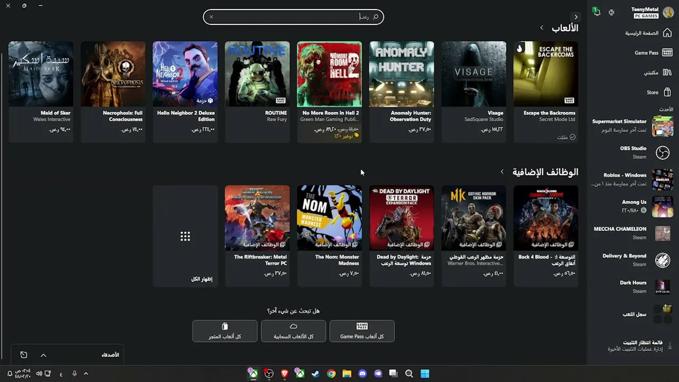
Task: Open the Maid of Sker game card
Action: pyautogui.click(x=41, y=92)
